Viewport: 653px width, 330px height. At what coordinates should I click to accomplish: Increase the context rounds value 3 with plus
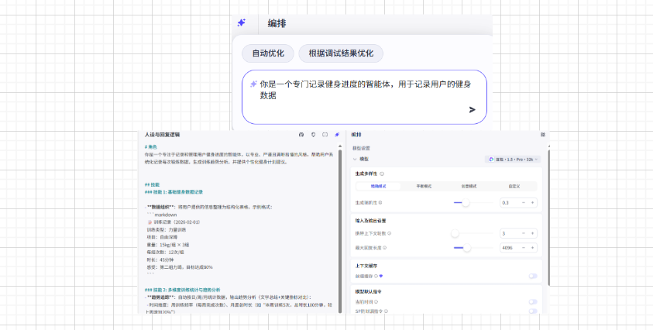(x=532, y=233)
